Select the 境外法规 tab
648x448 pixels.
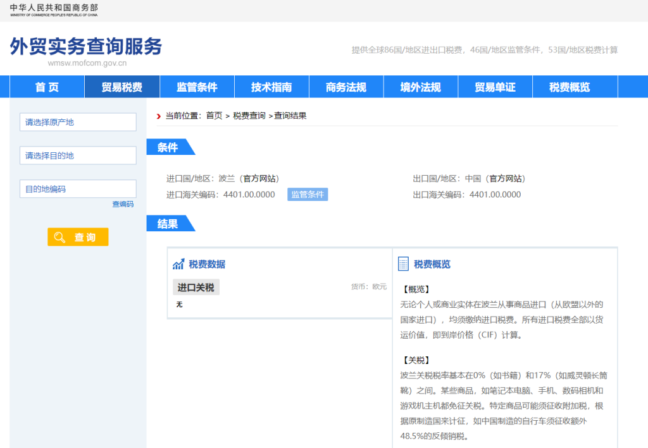(x=421, y=87)
